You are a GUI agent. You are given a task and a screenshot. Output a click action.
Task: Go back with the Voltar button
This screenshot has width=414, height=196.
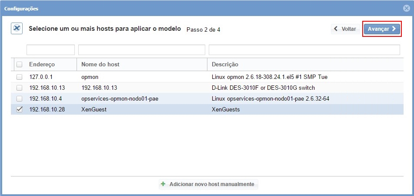[x=345, y=29]
